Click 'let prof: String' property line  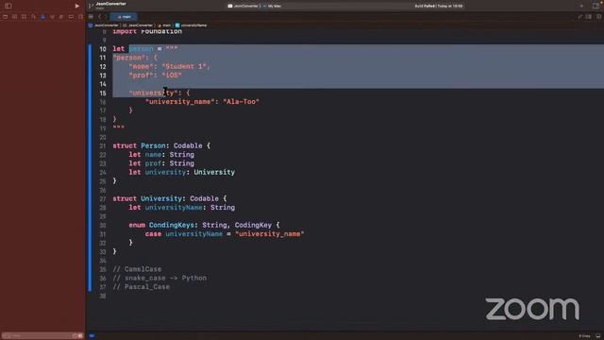(161, 163)
